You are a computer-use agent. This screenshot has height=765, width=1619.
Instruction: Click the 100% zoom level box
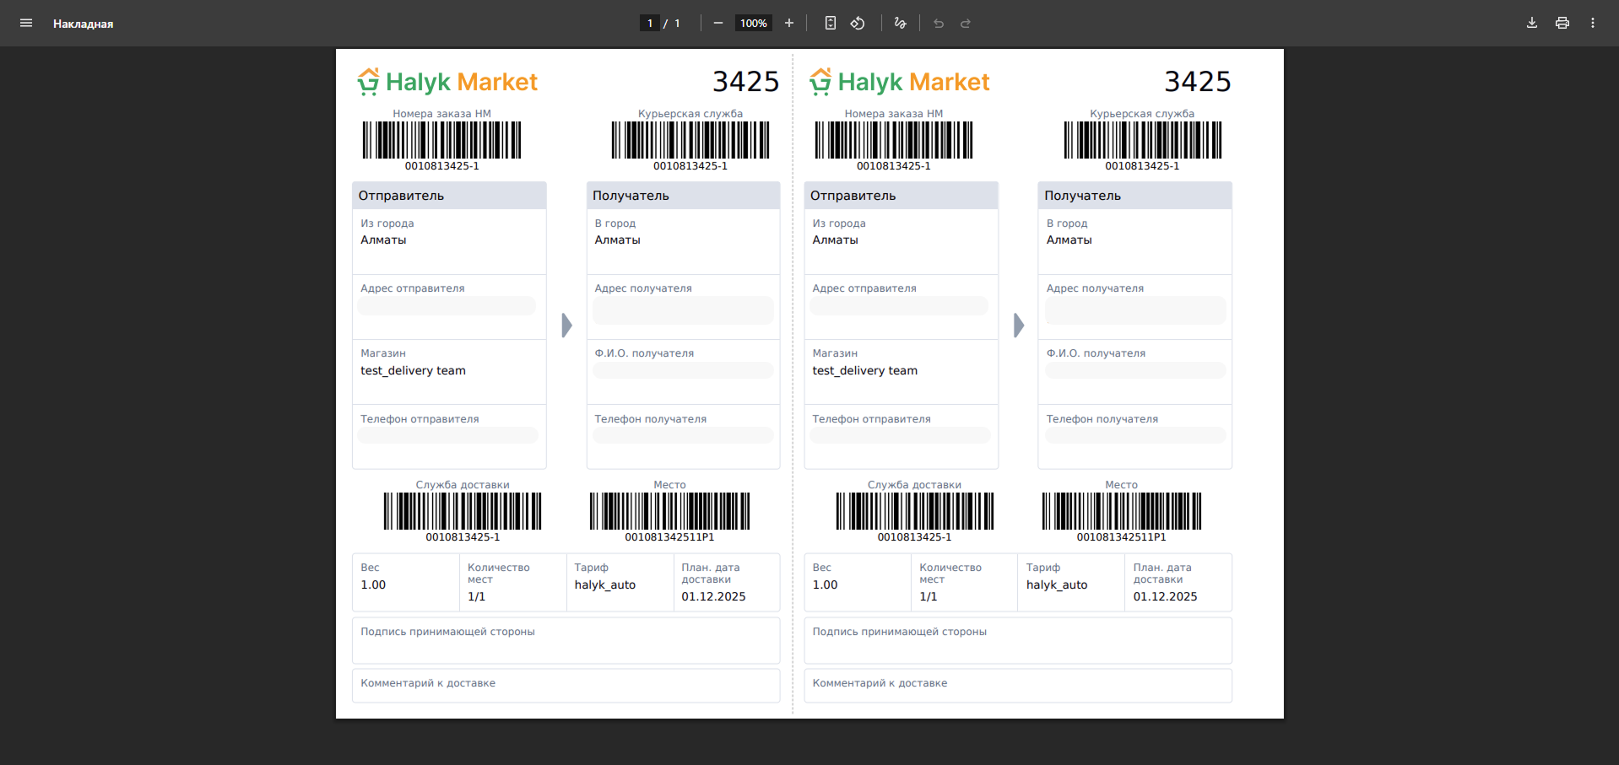point(753,23)
